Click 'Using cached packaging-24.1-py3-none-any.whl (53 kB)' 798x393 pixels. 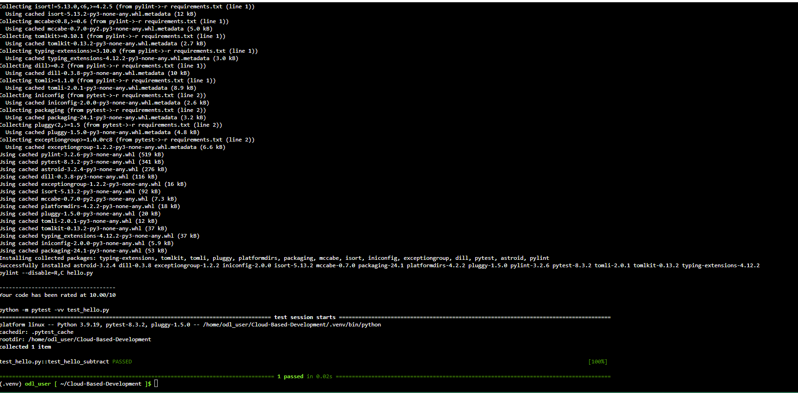84,251
